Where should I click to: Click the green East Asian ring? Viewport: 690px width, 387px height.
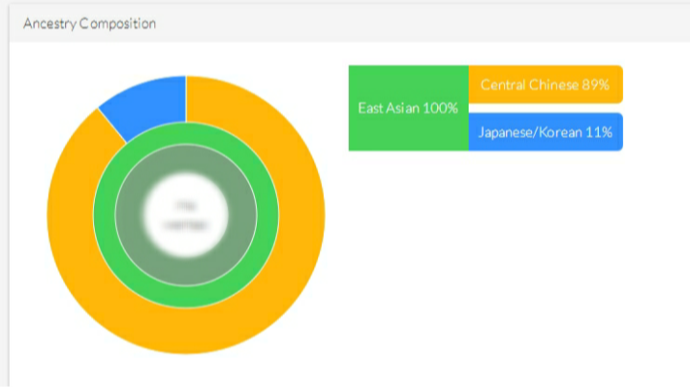pyautogui.click(x=186, y=297)
